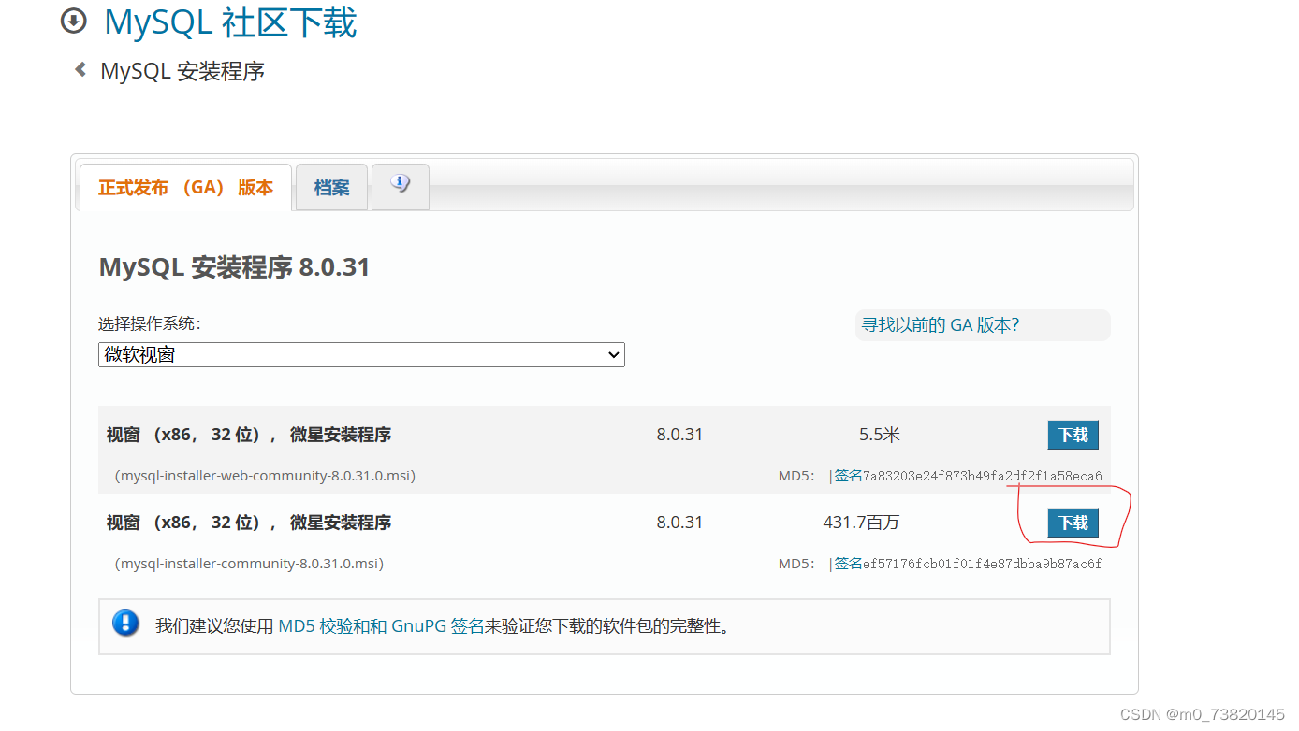The width and height of the screenshot is (1299, 731).
Task: Download the 431.7百万 full installer
Action: click(1073, 523)
